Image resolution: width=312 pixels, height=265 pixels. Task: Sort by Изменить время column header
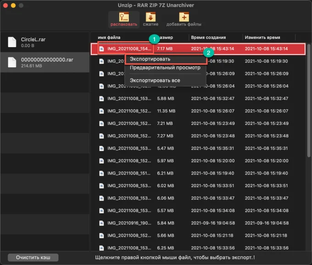pos(262,38)
